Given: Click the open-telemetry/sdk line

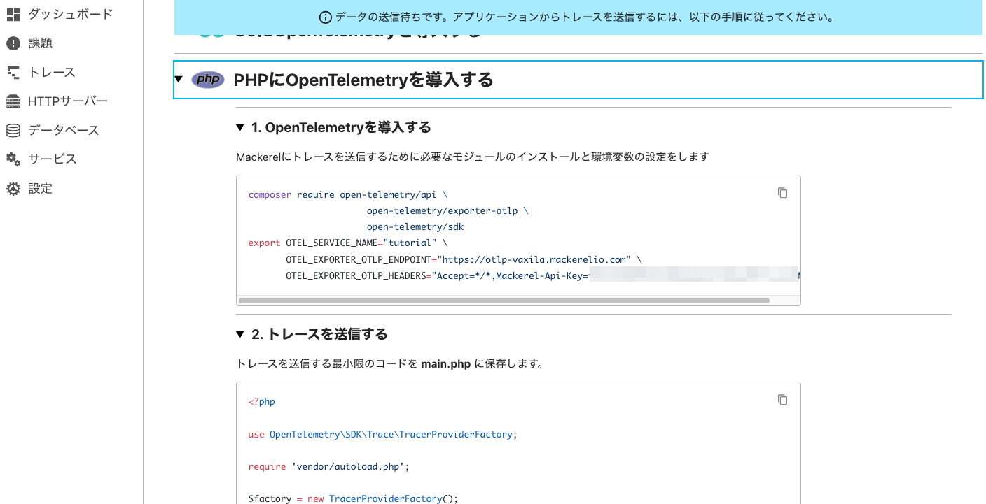Looking at the screenshot, I should (x=415, y=227).
